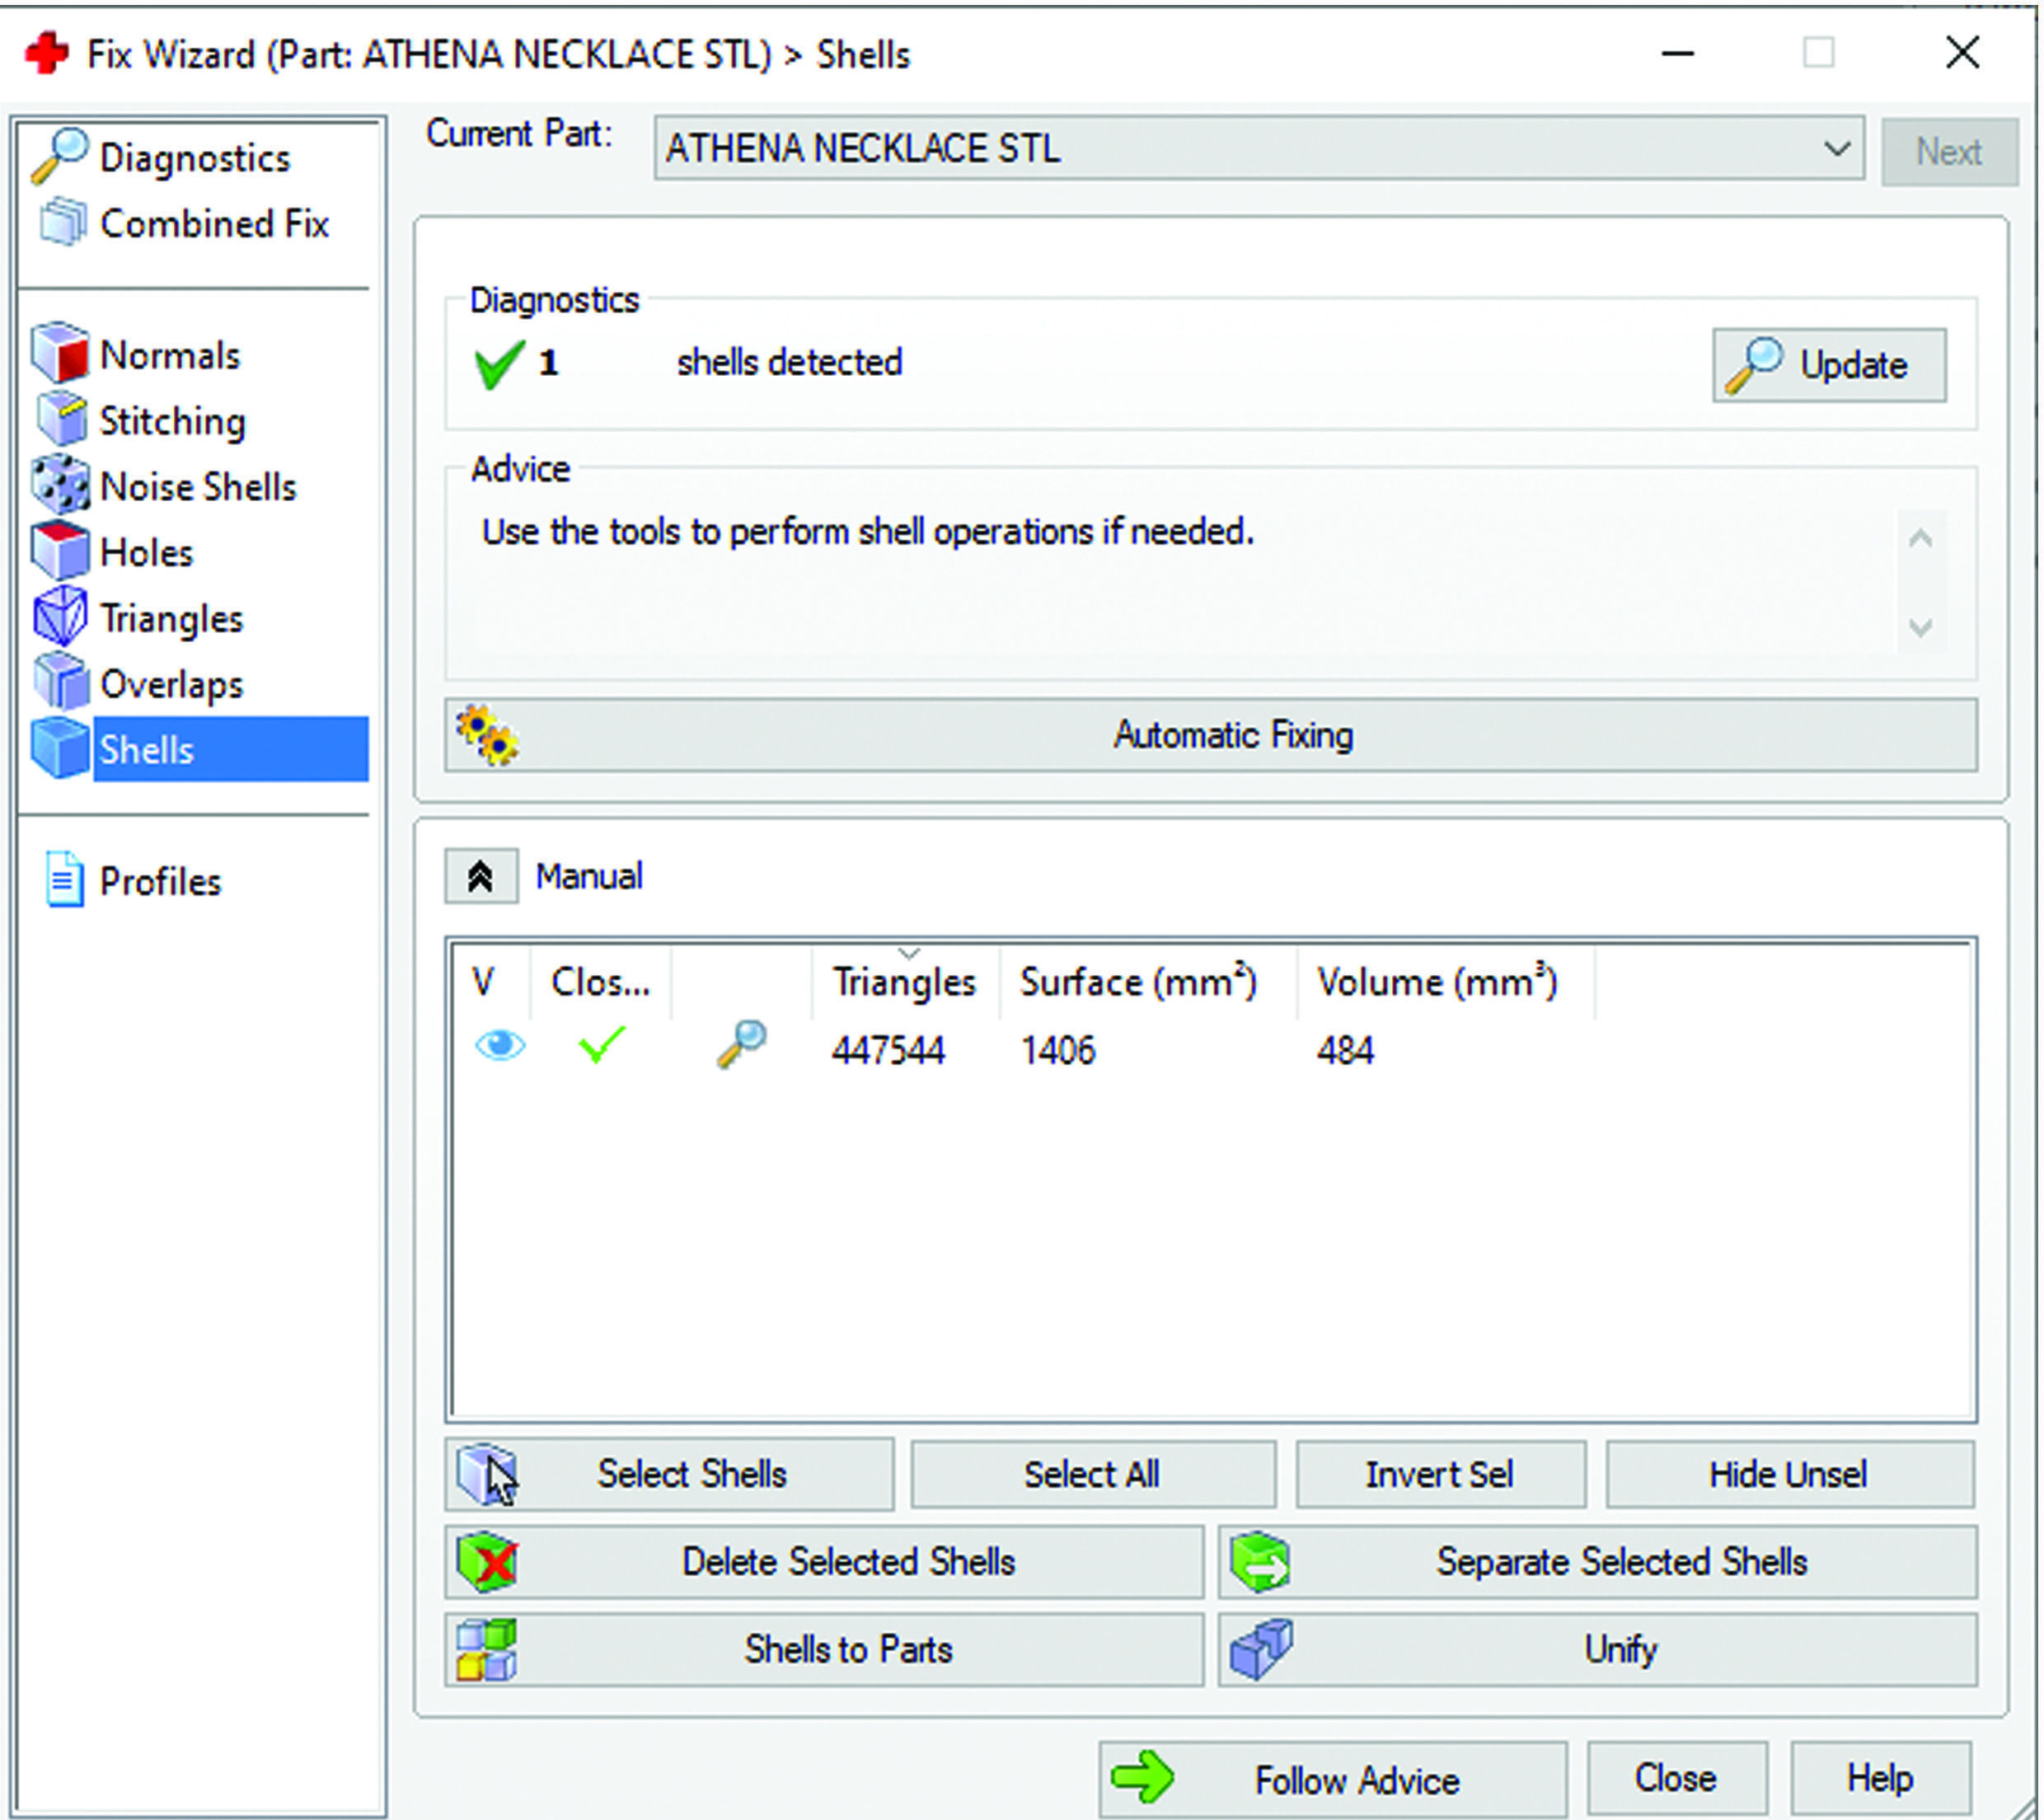Screen dimensions: 2044x1820
Task: Open the Current Part dropdown
Action: tap(1836, 149)
